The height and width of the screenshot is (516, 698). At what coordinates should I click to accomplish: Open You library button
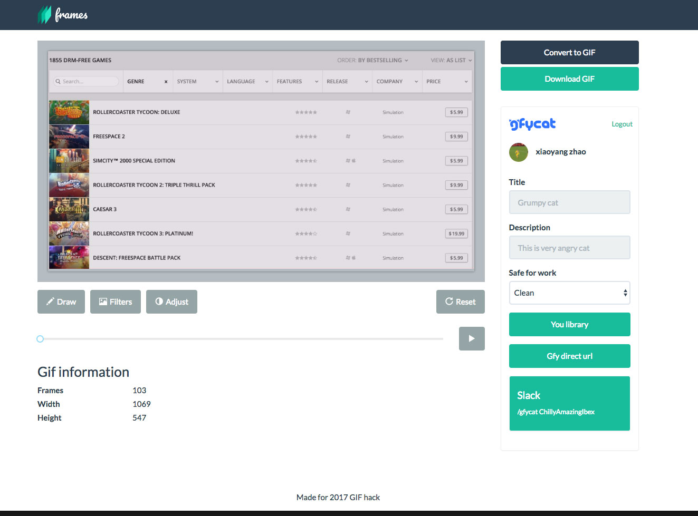(x=569, y=325)
